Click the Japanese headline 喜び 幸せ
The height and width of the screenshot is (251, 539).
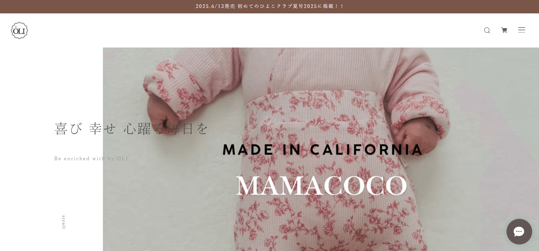click(x=85, y=129)
